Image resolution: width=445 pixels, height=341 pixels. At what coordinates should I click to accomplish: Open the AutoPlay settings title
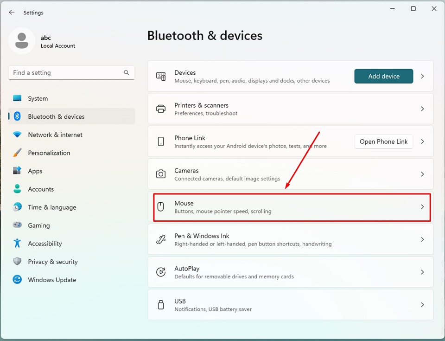pos(187,269)
